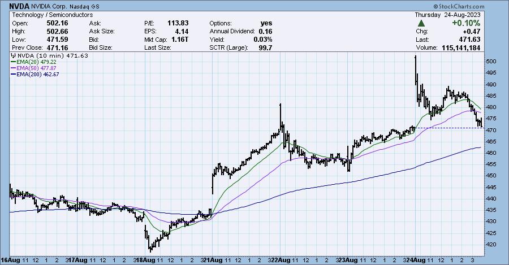Click the Nasdaq GS exchange label
Viewport: 509px width, 265px height.
tap(84, 6)
